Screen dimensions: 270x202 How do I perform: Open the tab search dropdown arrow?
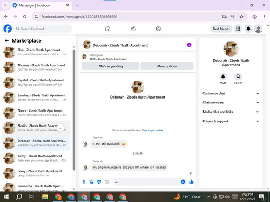coord(5,5)
